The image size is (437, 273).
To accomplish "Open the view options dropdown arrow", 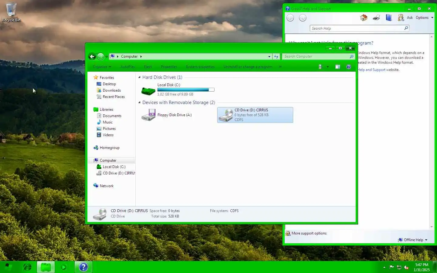I will [x=327, y=67].
